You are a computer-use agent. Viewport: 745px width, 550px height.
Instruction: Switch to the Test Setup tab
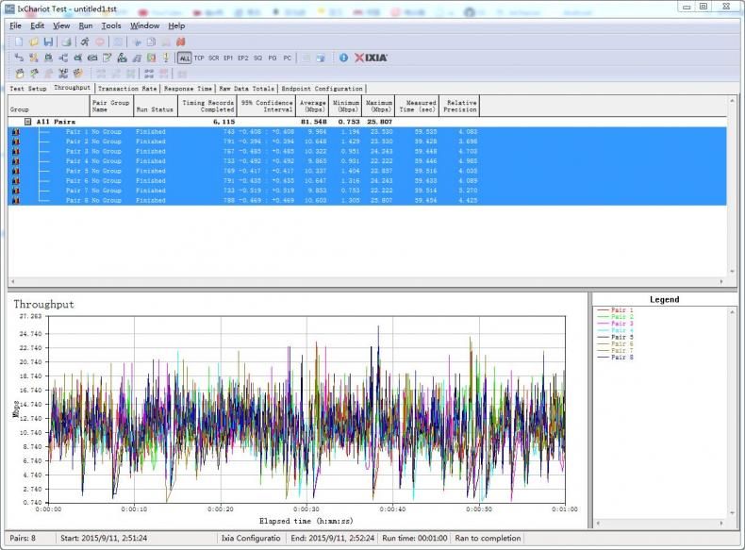pyautogui.click(x=28, y=89)
